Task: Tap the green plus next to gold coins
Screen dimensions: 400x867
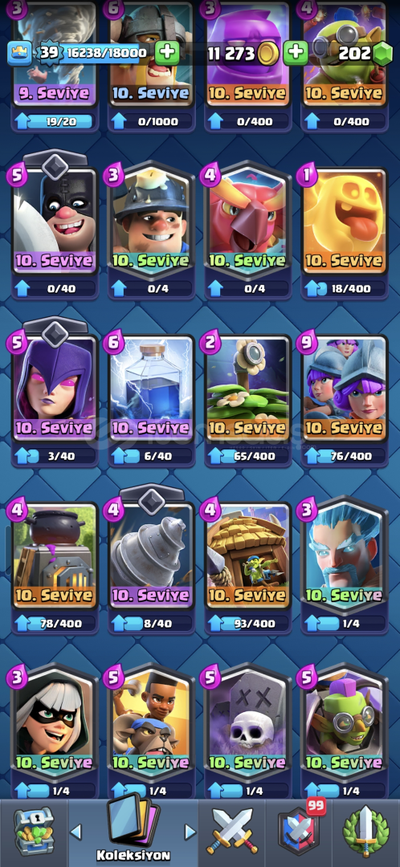Action: (x=296, y=53)
